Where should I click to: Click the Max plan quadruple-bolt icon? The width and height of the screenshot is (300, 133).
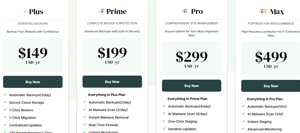tap(263, 11)
